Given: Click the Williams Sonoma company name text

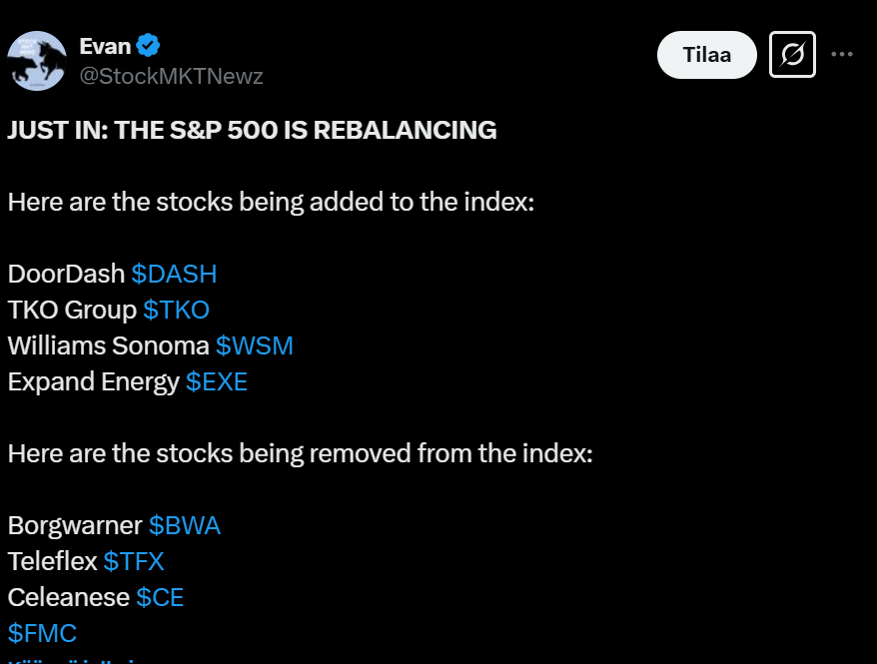Looking at the screenshot, I should coord(108,345).
